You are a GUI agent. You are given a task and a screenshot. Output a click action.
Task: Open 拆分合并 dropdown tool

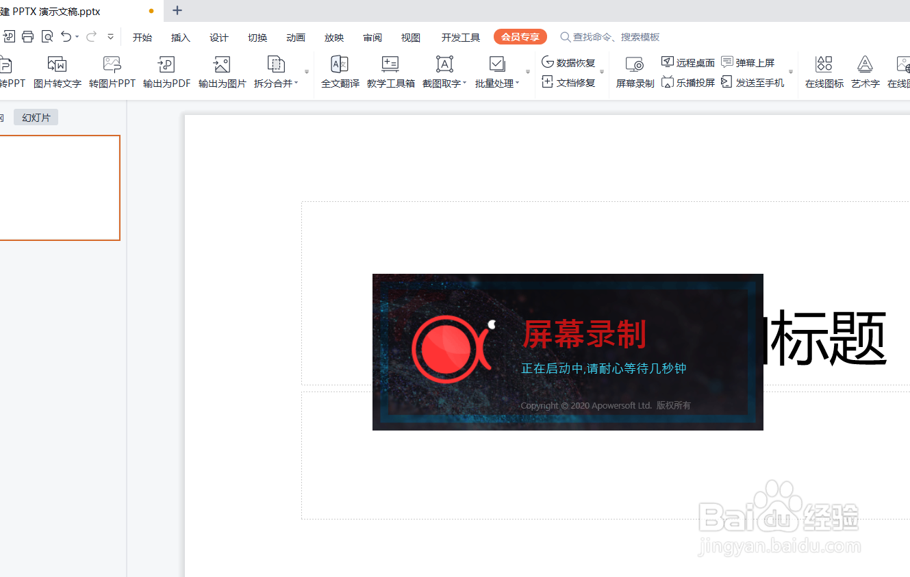[276, 73]
